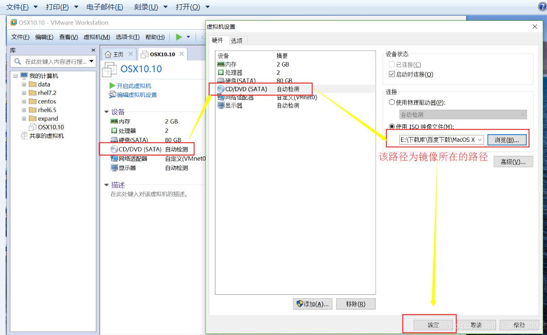Select 处理器 device row in settings list
This screenshot has width=547, height=335.
[x=295, y=73]
